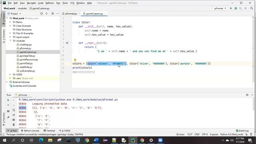Run the pFormat configuration with the green arrow
The width and height of the screenshot is (256, 144).
click(231, 8)
